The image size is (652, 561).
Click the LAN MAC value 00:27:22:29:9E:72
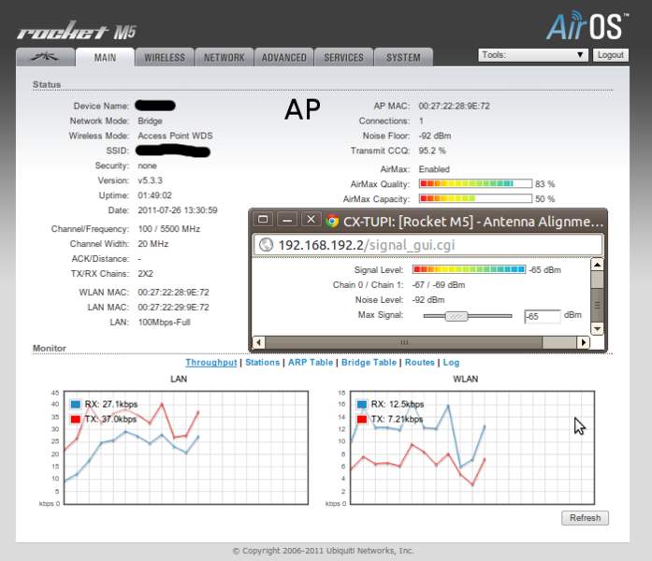pyautogui.click(x=173, y=307)
